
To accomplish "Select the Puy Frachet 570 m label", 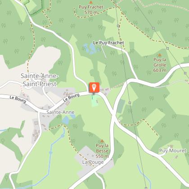I will pyautogui.click(x=91, y=9).
